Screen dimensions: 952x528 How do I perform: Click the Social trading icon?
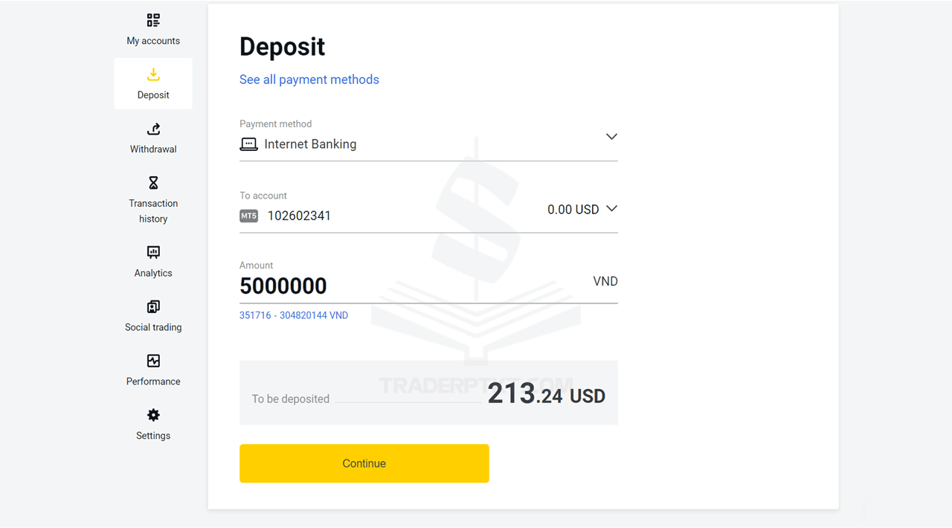click(153, 306)
